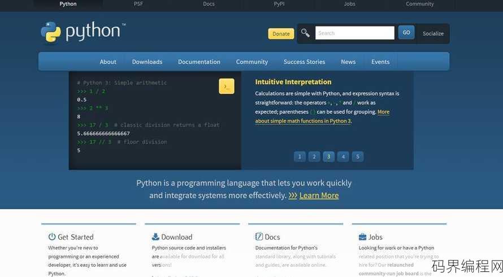Open the Docs top bar tab
The height and width of the screenshot is (277, 503).
pyautogui.click(x=209, y=4)
